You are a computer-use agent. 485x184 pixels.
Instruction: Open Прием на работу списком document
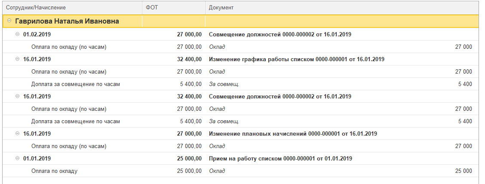280,158
